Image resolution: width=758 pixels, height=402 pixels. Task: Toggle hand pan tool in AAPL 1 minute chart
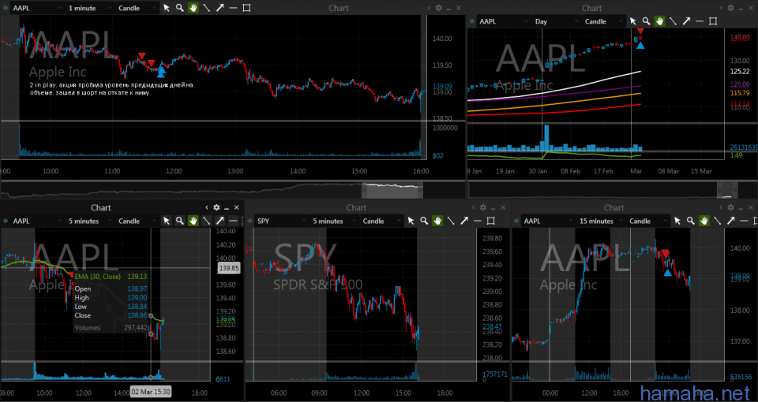click(193, 8)
